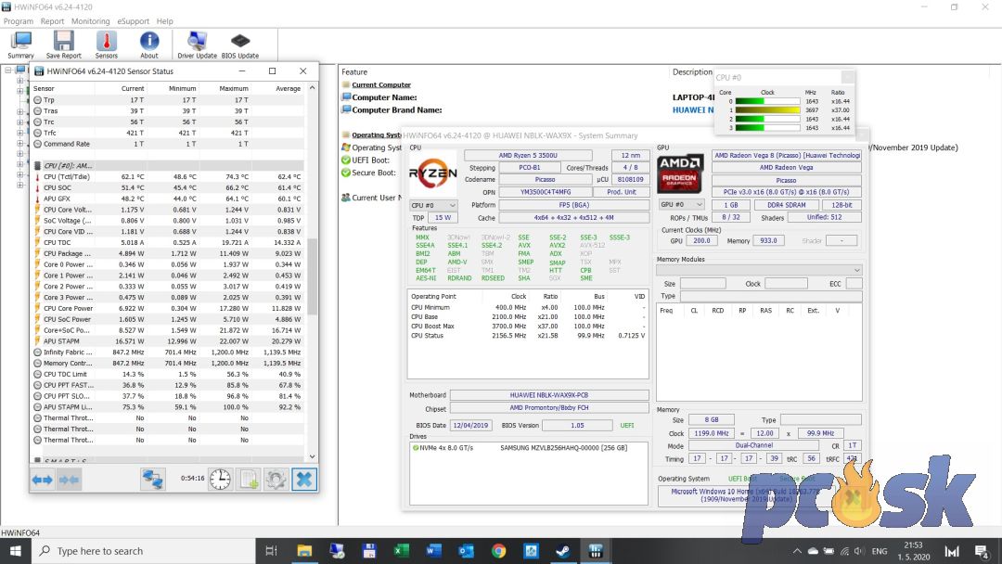Screen dimensions: 1002x564
Task: Click the collapse-columns greyed arrows button
Action: click(x=69, y=479)
